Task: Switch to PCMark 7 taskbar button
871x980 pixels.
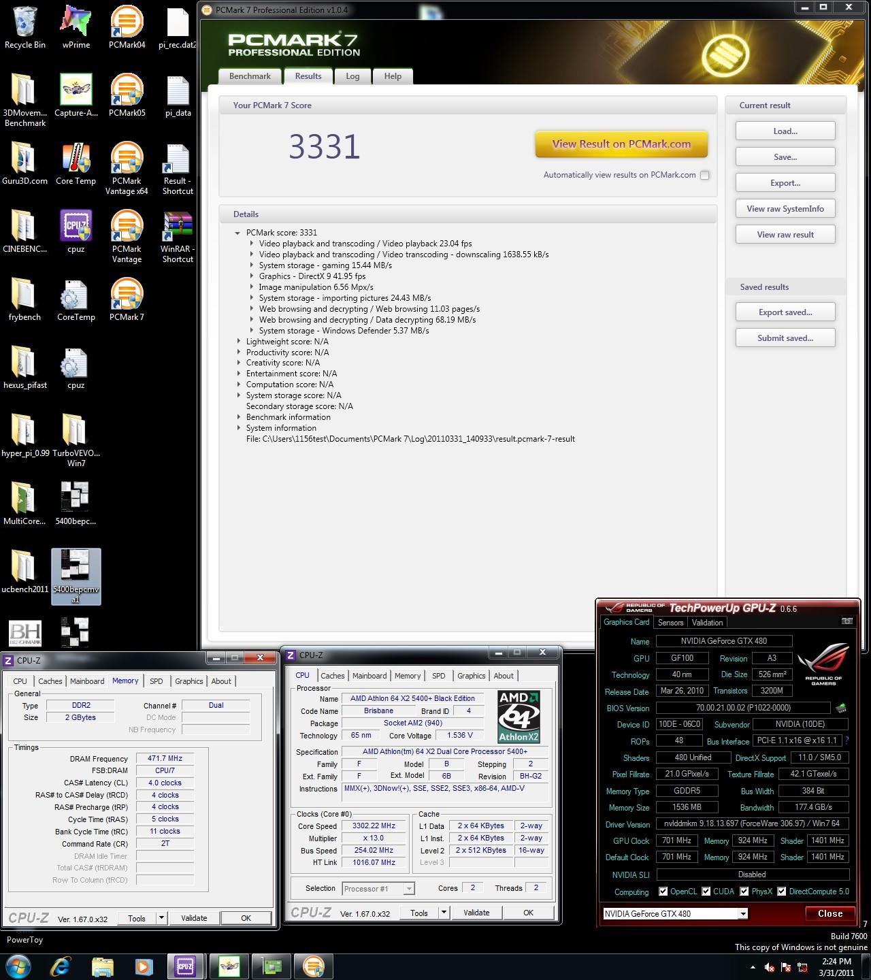Action: coord(313,966)
